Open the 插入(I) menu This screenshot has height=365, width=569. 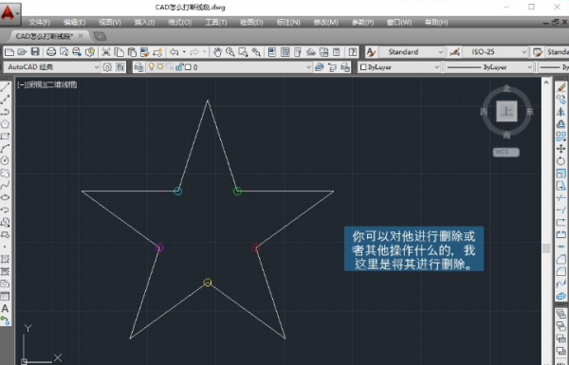pyautogui.click(x=145, y=23)
